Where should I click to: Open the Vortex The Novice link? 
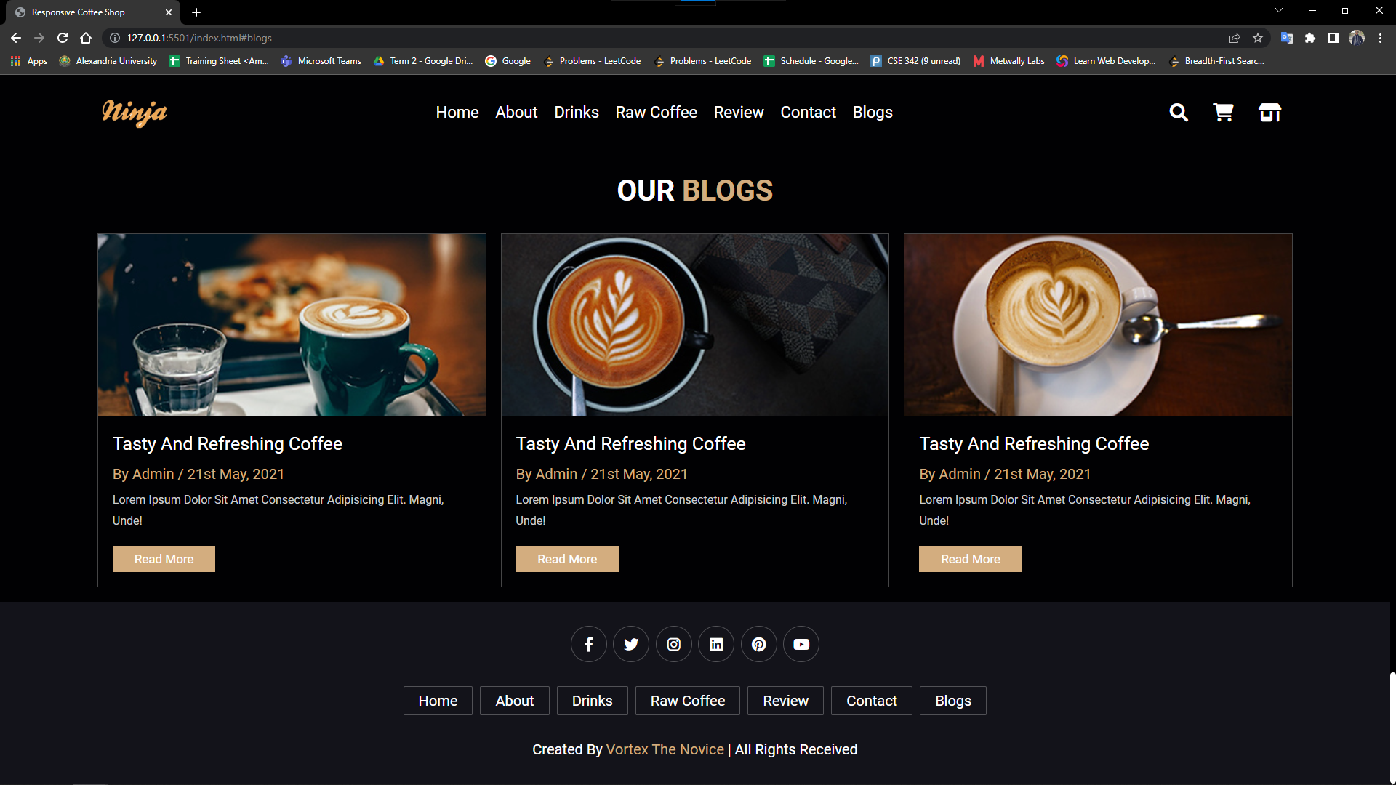point(665,749)
